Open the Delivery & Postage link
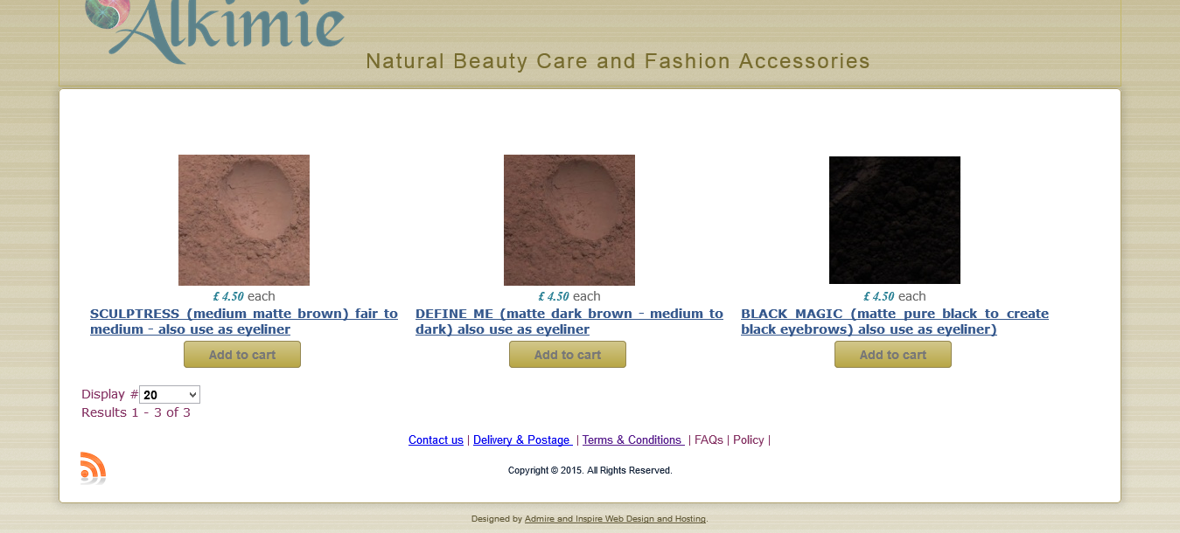This screenshot has width=1180, height=533. 522,440
